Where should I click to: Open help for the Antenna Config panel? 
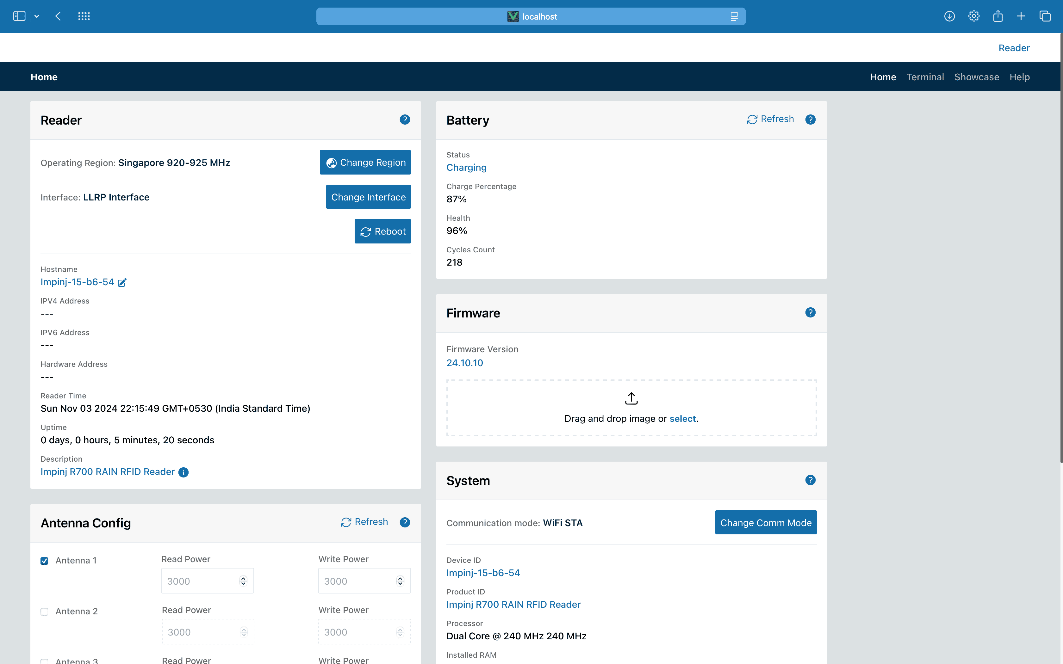(405, 522)
